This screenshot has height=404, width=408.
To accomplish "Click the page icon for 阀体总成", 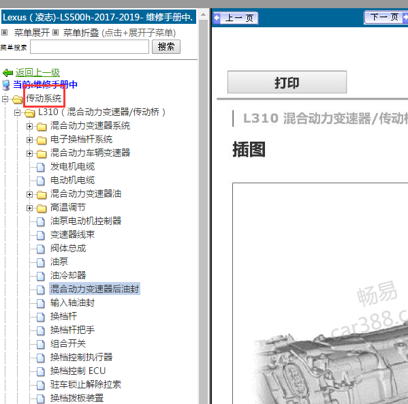I will coord(41,249).
